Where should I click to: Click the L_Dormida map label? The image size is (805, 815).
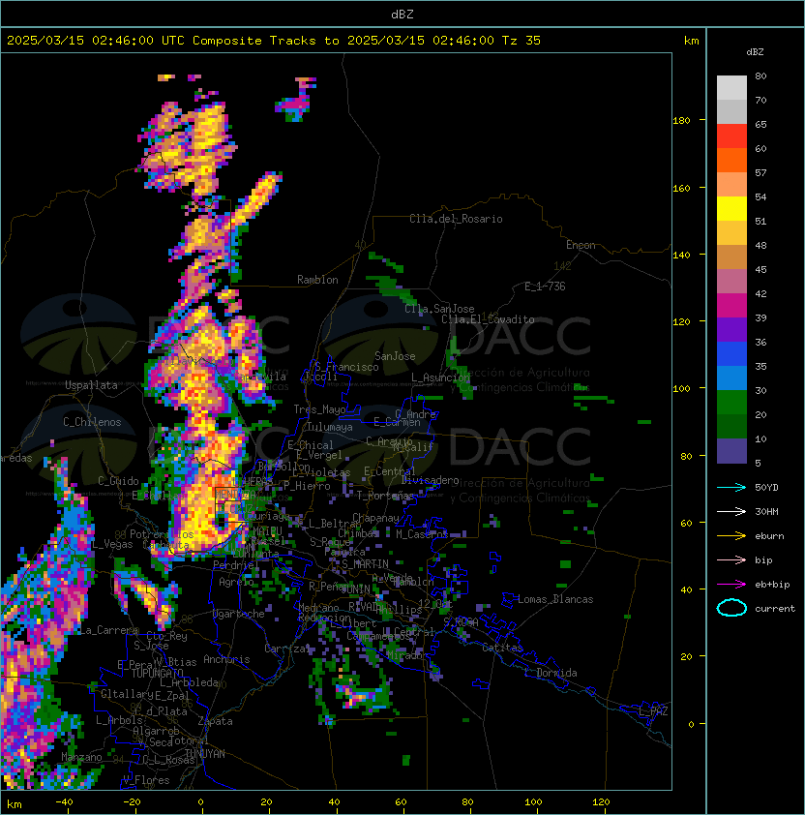click(551, 673)
